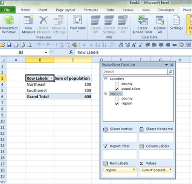The image size is (192, 184).
Task: Click the Delete KPI button
Action: click(123, 25)
